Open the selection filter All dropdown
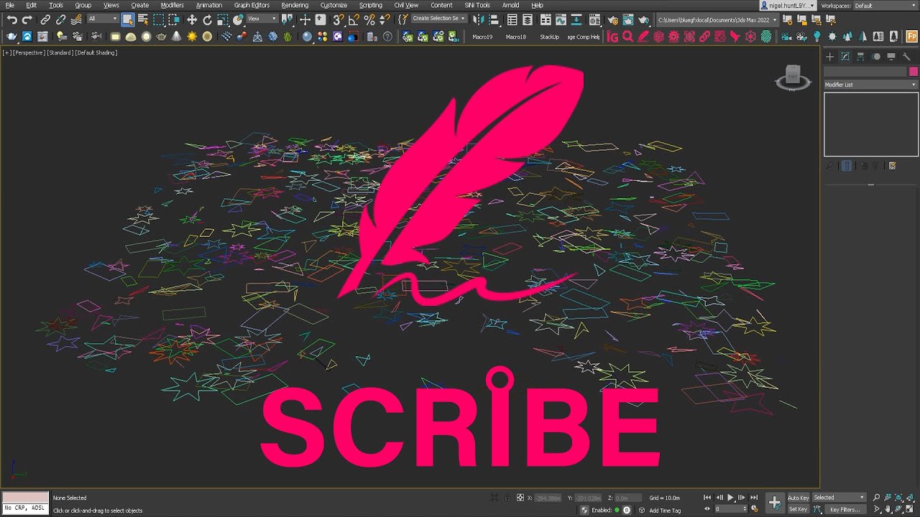920x517 pixels. 103,19
